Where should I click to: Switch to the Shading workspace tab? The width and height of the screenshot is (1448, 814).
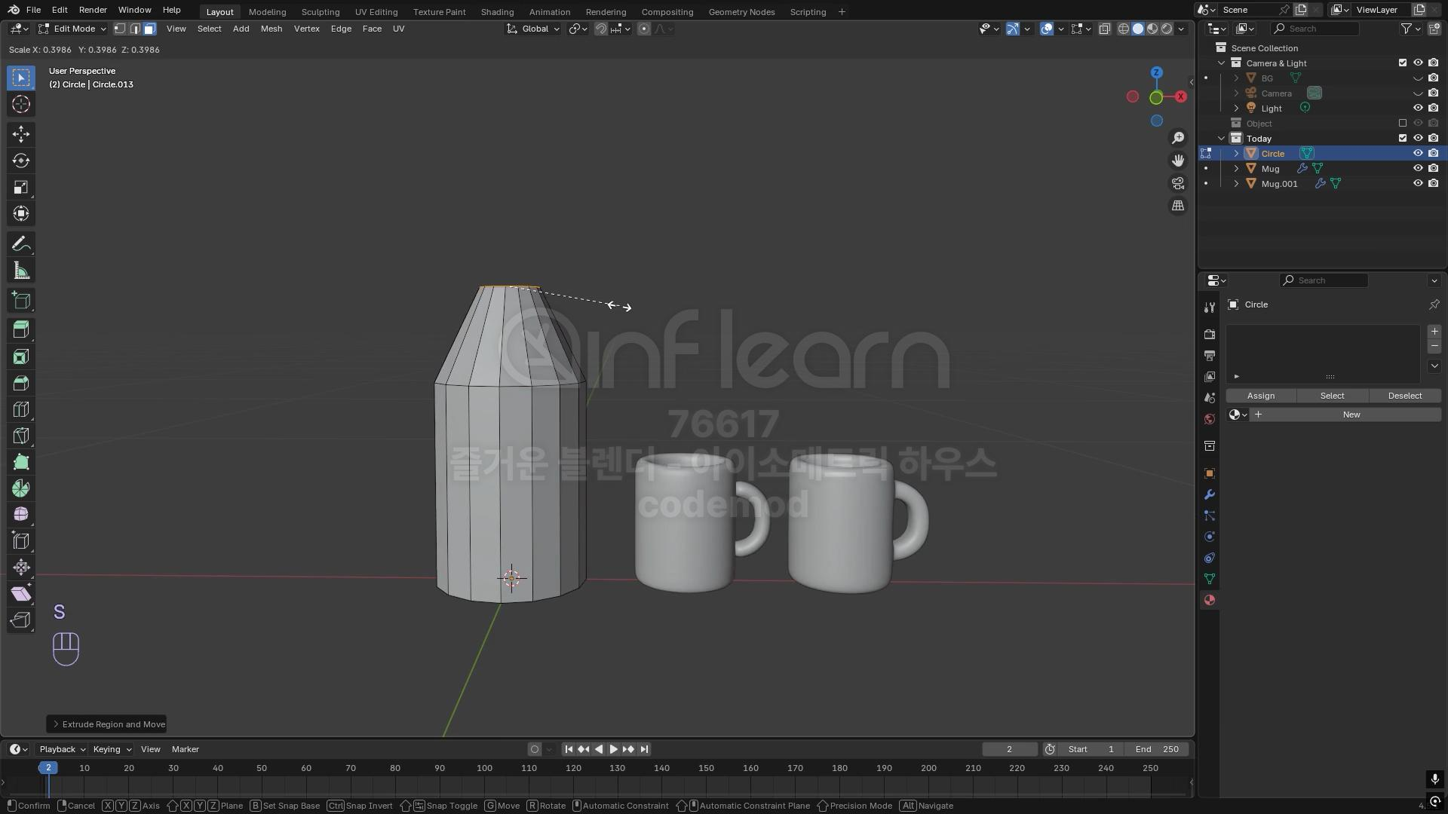tap(497, 12)
